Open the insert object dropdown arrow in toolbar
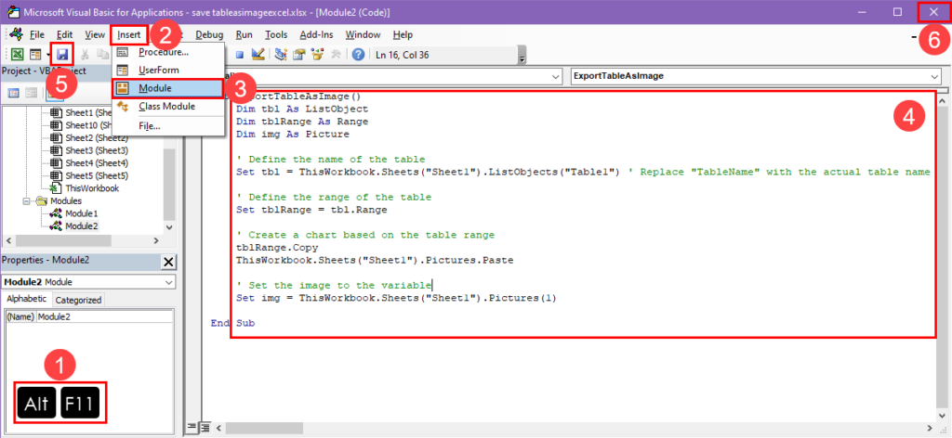This screenshot has height=438, width=952. [46, 55]
